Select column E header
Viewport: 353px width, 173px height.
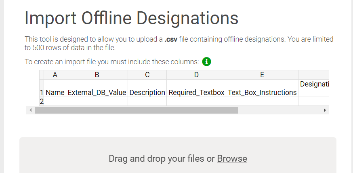point(262,74)
